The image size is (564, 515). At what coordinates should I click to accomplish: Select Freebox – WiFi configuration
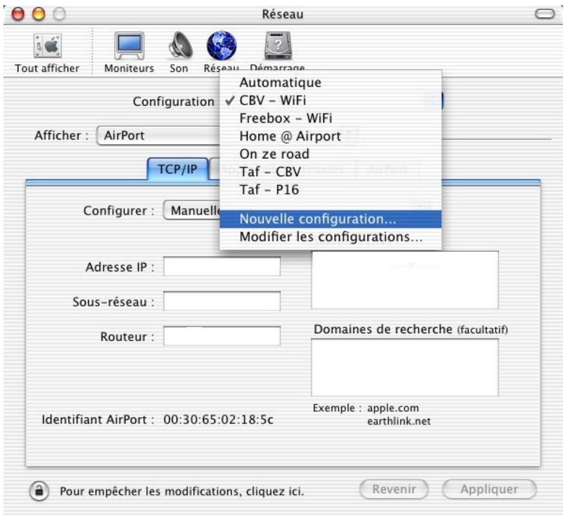pyautogui.click(x=330, y=118)
